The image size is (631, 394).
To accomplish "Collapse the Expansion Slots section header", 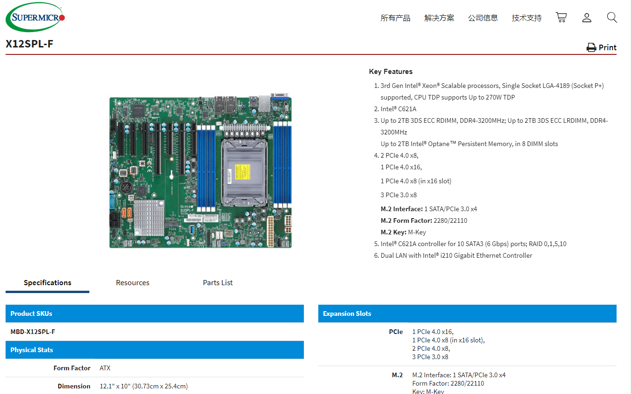I will tap(467, 314).
